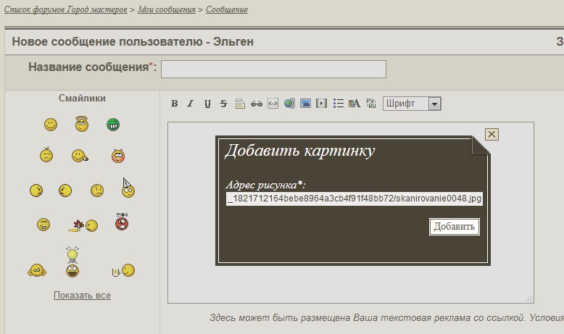Screen dimensions: 564x334
Task: Open the Список форумов Город мастеров breadcrumb
Action: click(x=66, y=9)
